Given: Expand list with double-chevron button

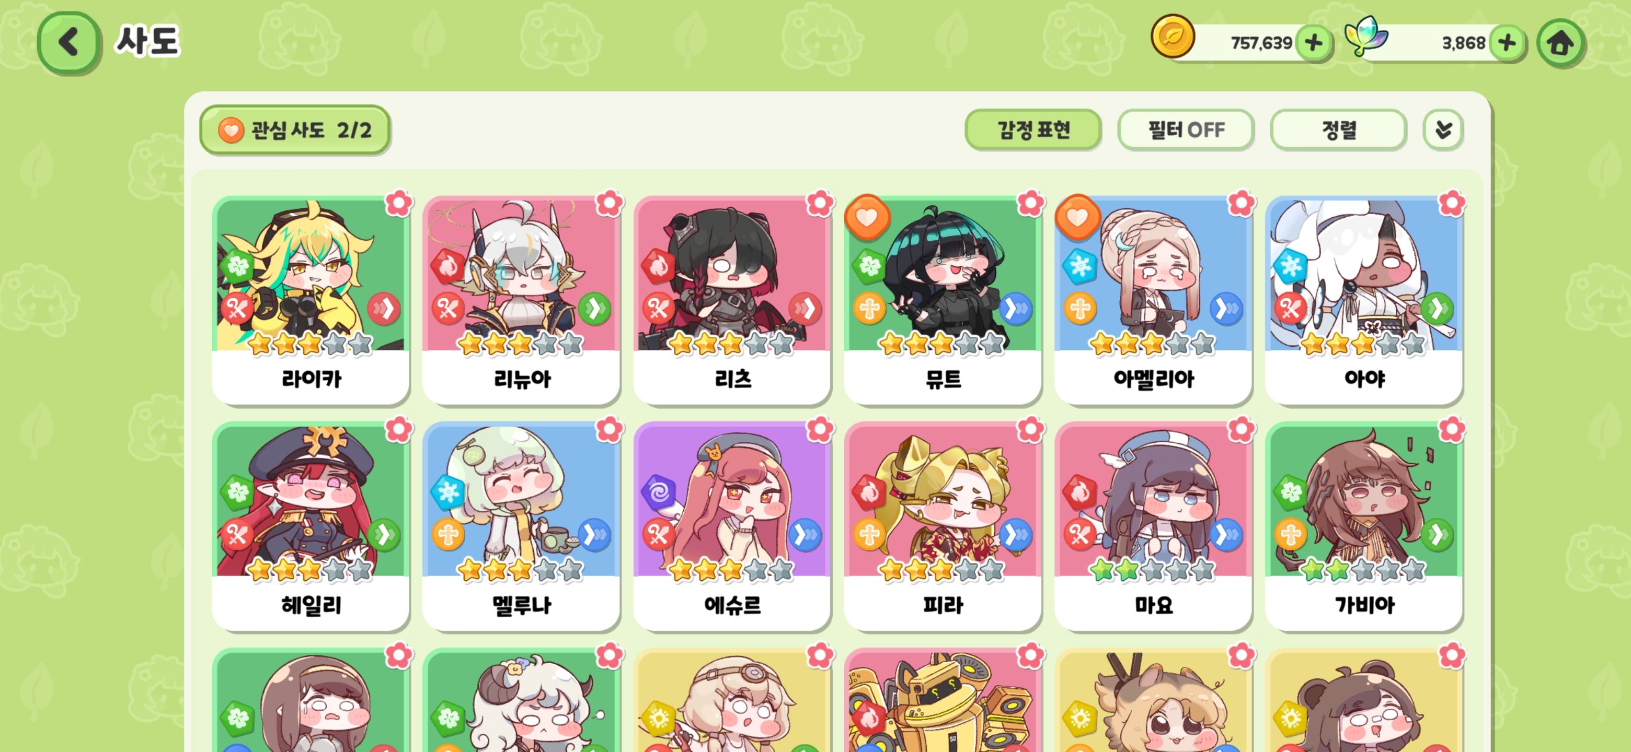Looking at the screenshot, I should click(1443, 130).
